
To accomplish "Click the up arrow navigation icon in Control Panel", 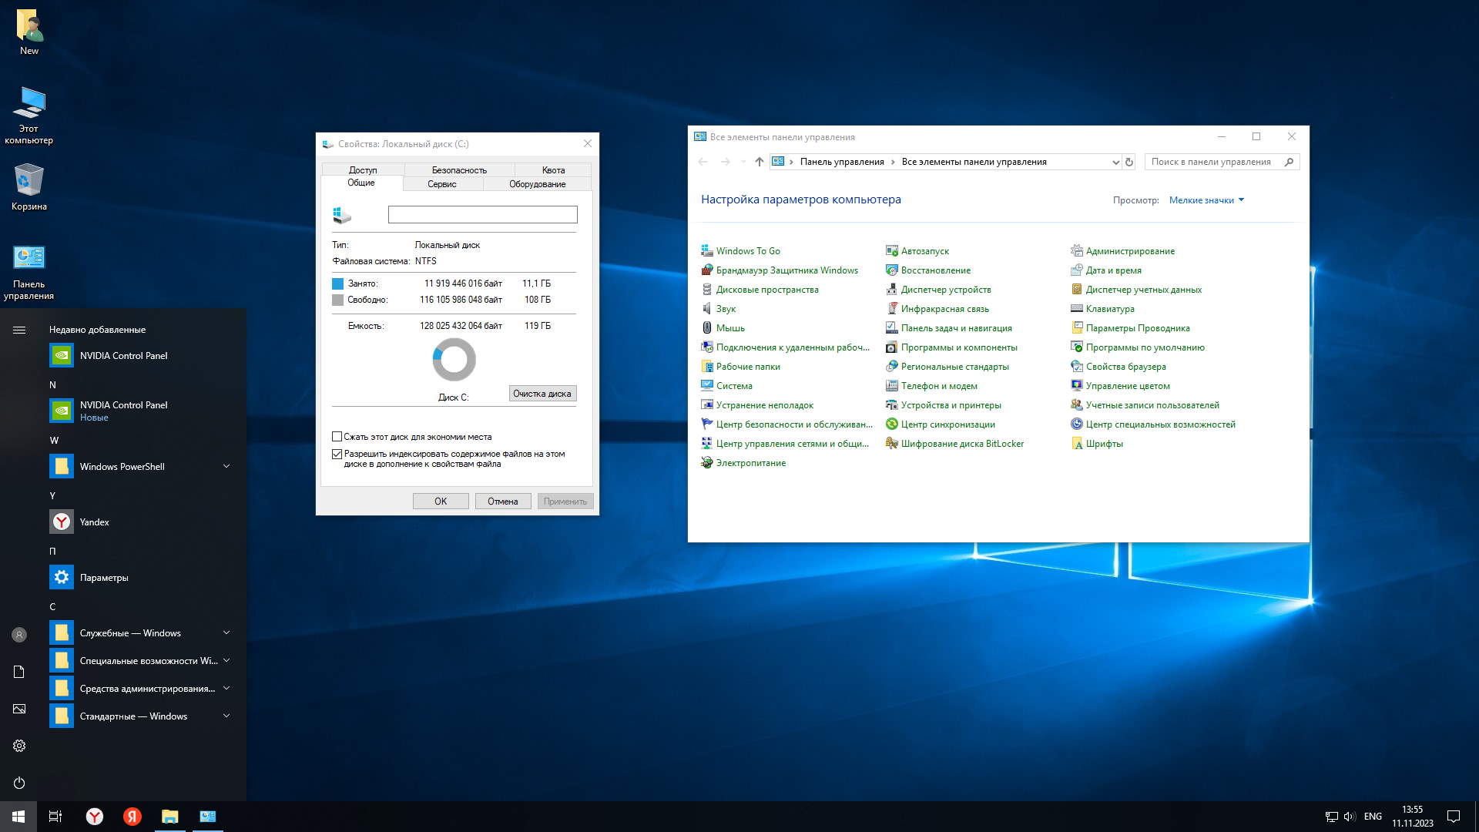I will click(759, 162).
